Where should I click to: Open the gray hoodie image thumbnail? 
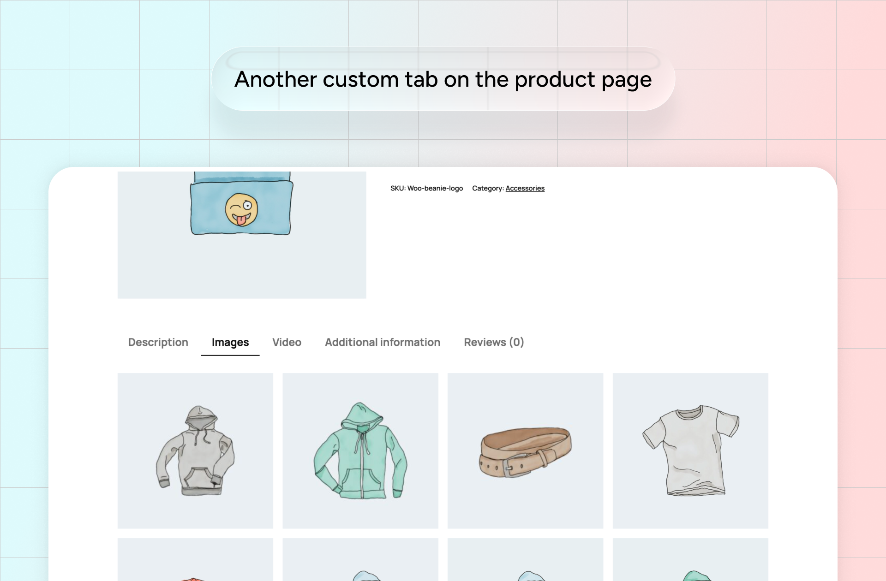(x=195, y=451)
